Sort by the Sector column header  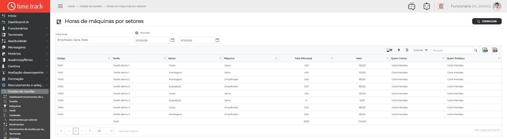pos(172,58)
